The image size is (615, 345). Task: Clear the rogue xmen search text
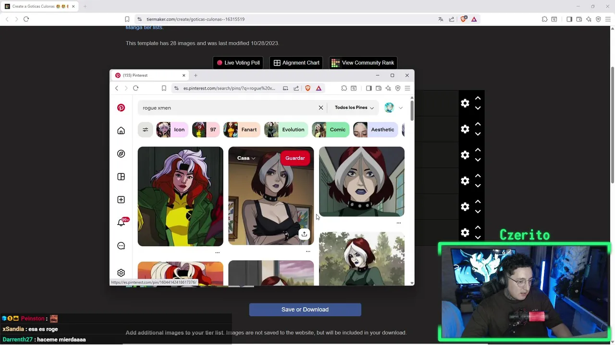pyautogui.click(x=321, y=108)
